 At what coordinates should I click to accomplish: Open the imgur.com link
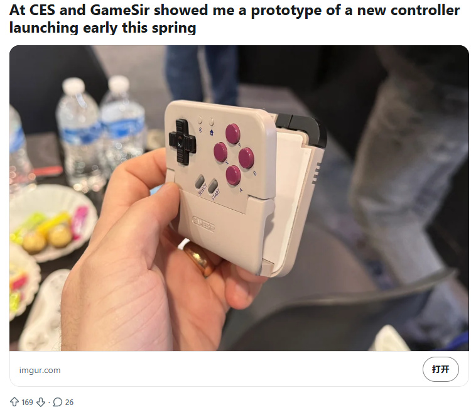[40, 370]
